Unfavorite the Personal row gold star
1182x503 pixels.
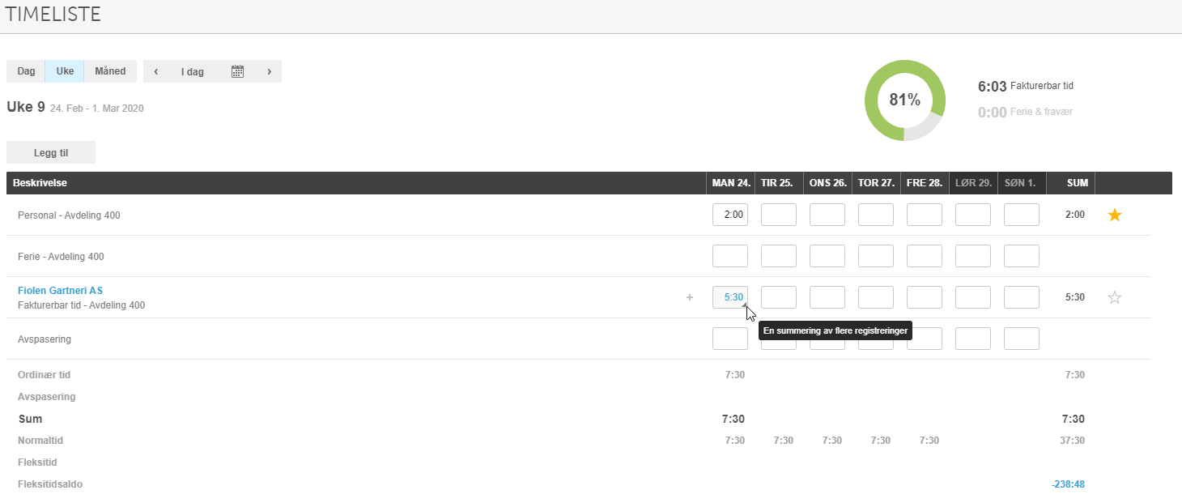[x=1114, y=215]
